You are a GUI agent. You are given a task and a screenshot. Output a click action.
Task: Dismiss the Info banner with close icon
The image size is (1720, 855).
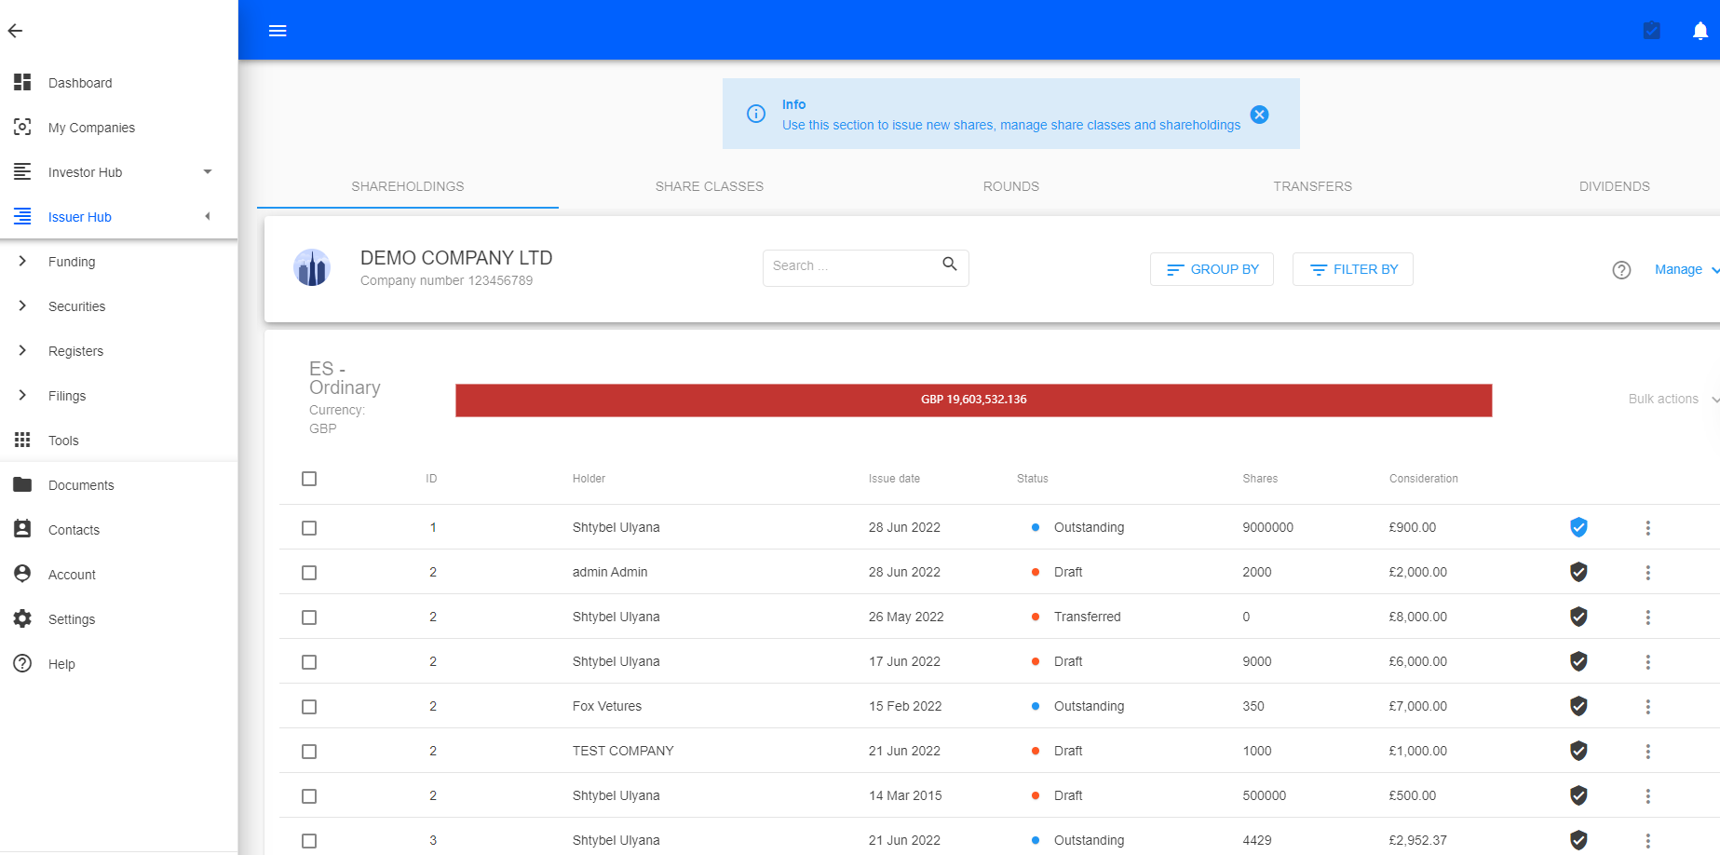tap(1259, 115)
